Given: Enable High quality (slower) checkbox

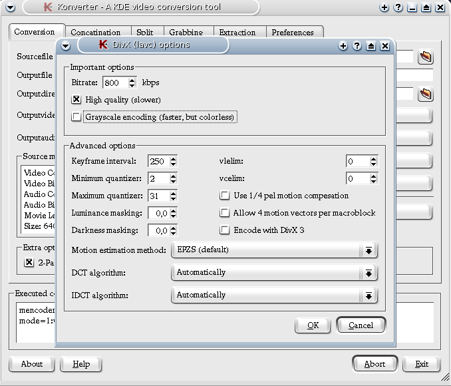Looking at the screenshot, I should click(x=76, y=100).
